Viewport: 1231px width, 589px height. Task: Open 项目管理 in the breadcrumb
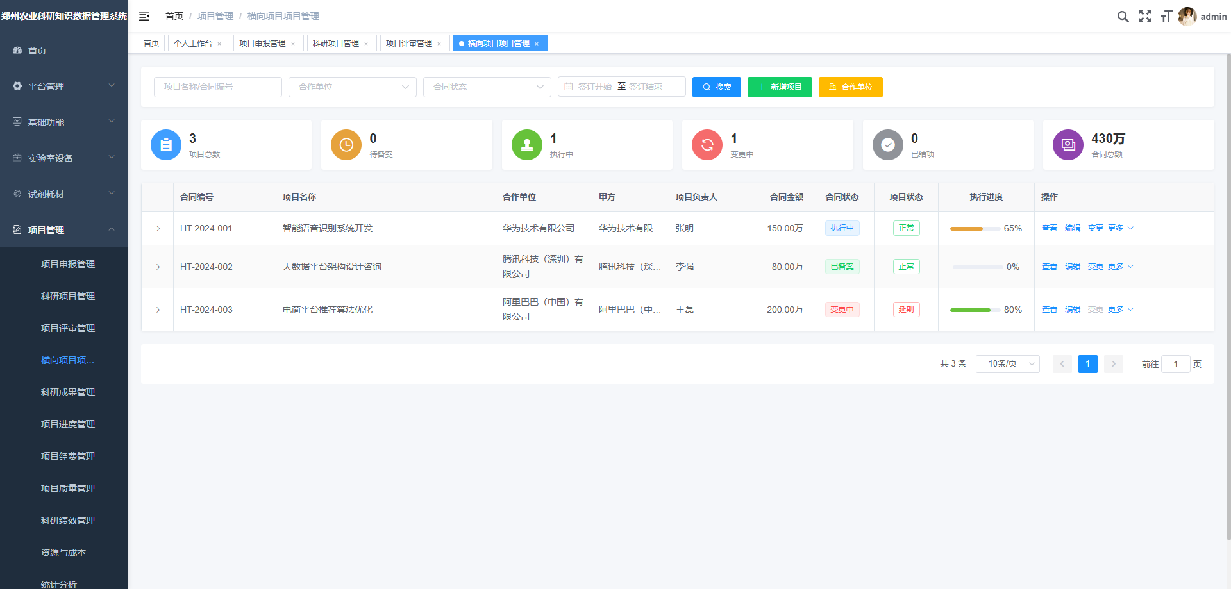(x=215, y=16)
